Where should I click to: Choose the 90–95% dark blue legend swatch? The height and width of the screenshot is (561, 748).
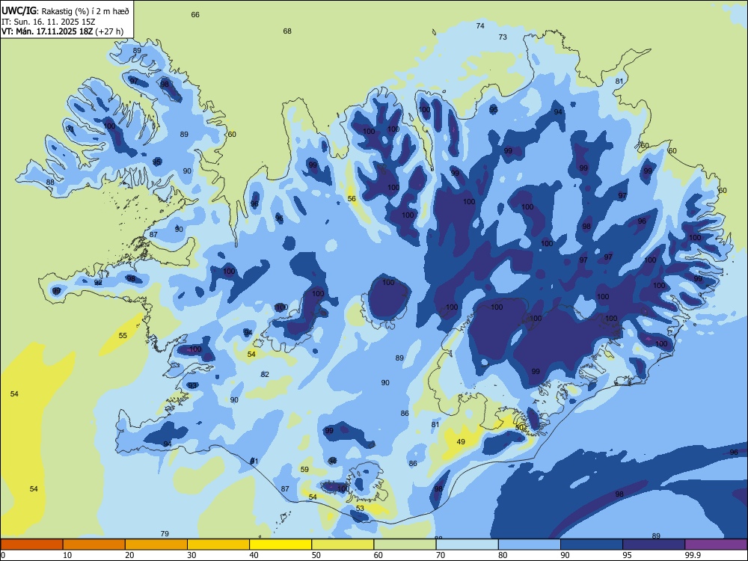point(592,545)
